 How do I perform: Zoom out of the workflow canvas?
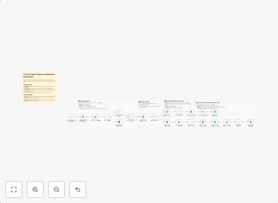pos(56,190)
